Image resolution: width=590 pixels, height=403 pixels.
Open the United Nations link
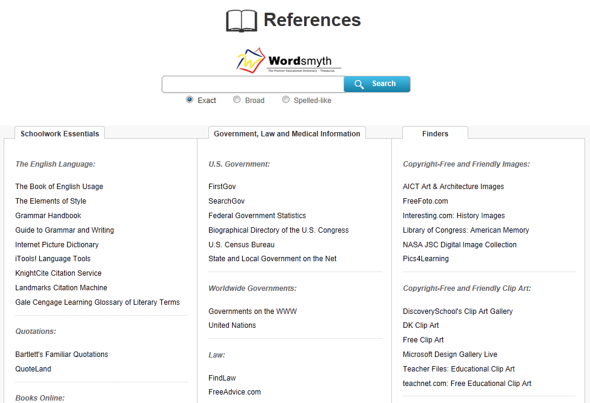point(232,325)
